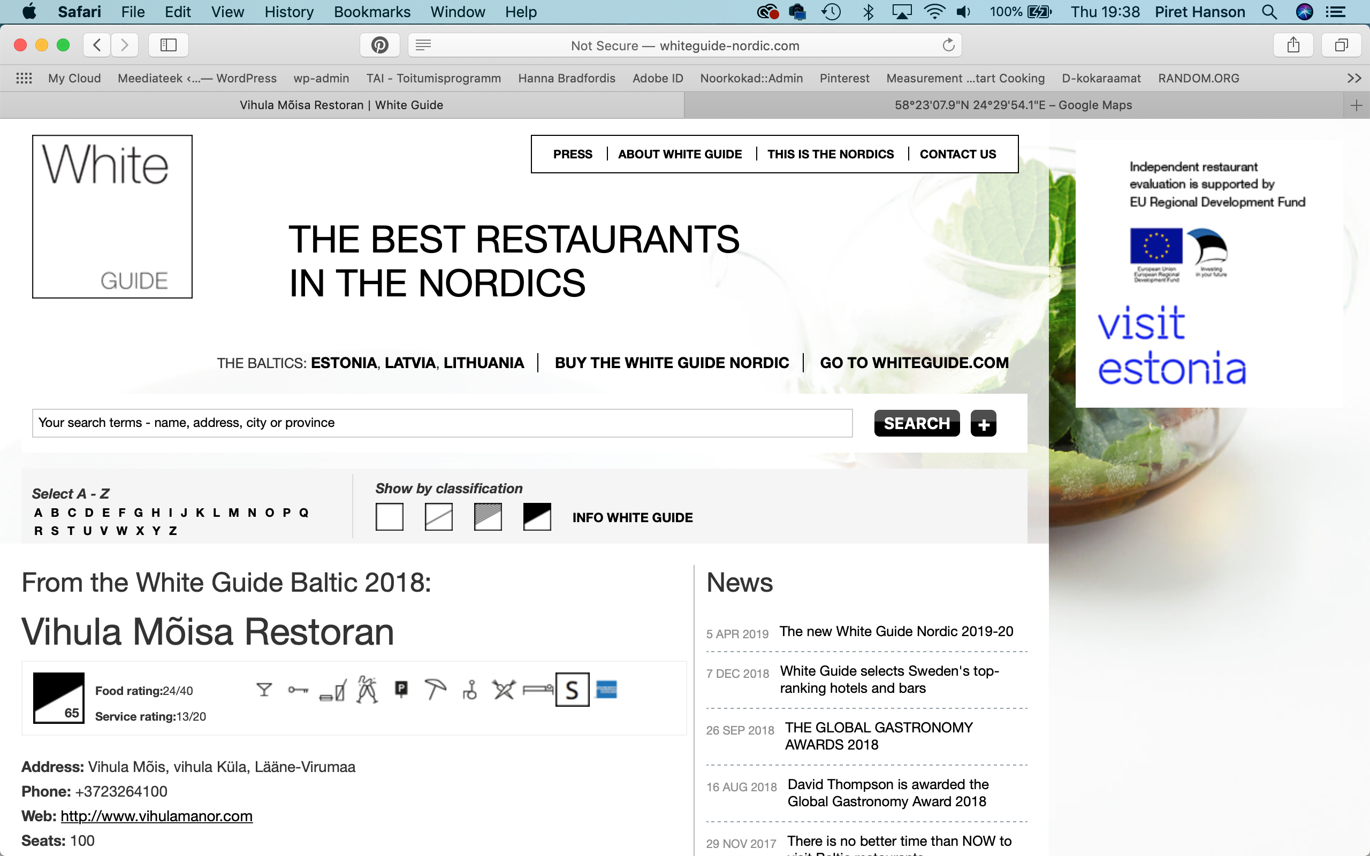Open new tab with plus icon
Image resolution: width=1370 pixels, height=856 pixels.
pyautogui.click(x=1357, y=105)
